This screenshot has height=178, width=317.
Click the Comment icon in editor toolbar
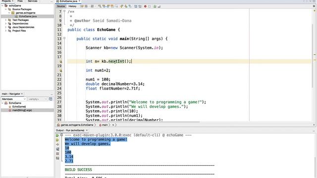coord(155,6)
